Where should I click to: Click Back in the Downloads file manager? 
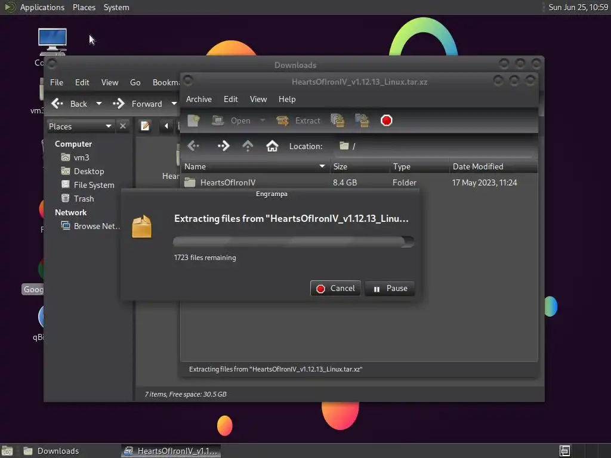point(69,104)
